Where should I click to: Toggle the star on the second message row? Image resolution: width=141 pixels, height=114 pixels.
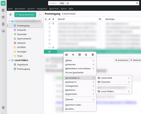tap(49, 28)
